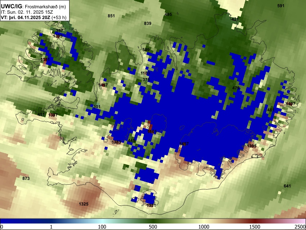
Task: Click the '1000' tick on the color scale
Action: [x=204, y=227]
